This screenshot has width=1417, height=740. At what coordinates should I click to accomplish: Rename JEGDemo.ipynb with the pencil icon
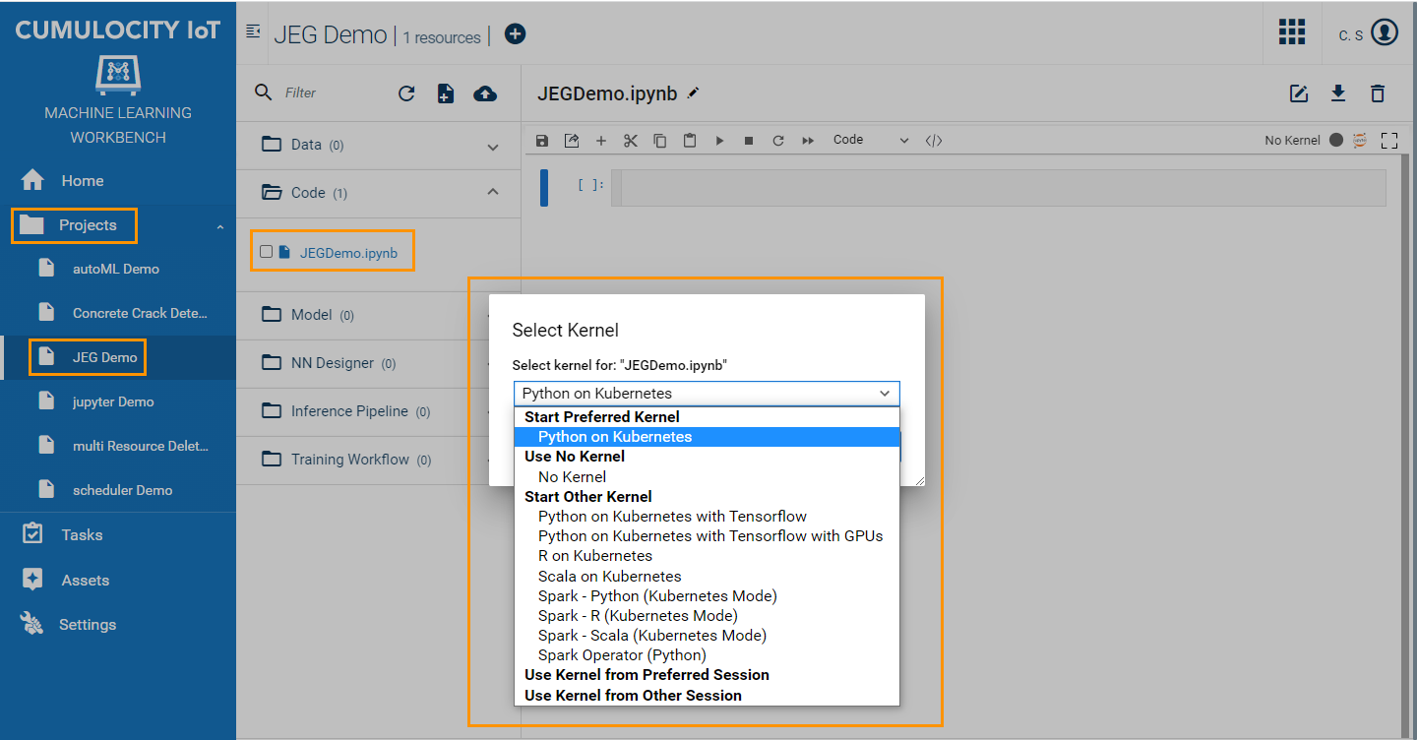[x=694, y=92]
